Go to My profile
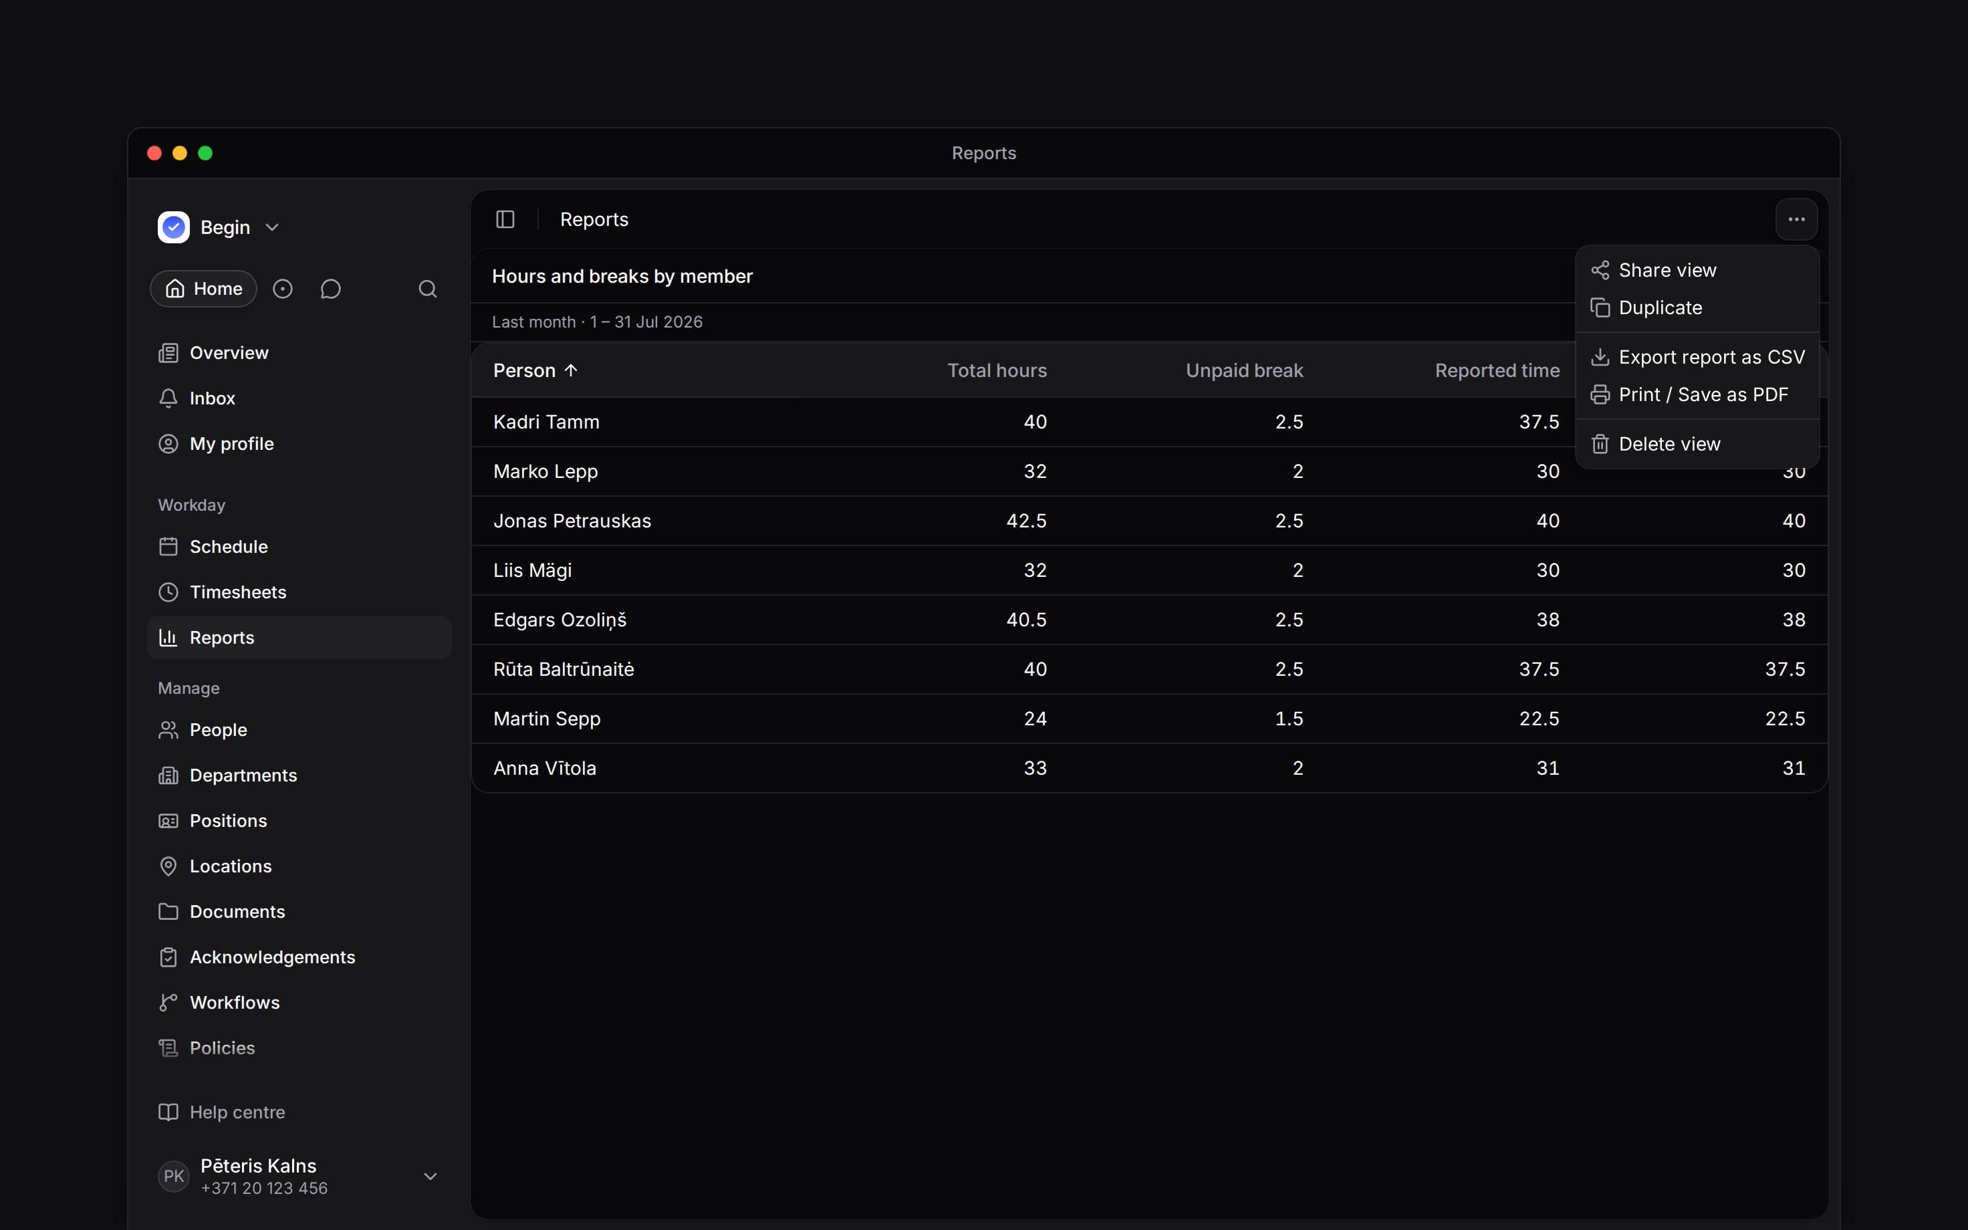Viewport: 1968px width, 1230px height. pyautogui.click(x=298, y=444)
